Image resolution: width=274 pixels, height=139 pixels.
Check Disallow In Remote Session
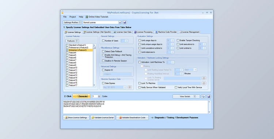103,61
